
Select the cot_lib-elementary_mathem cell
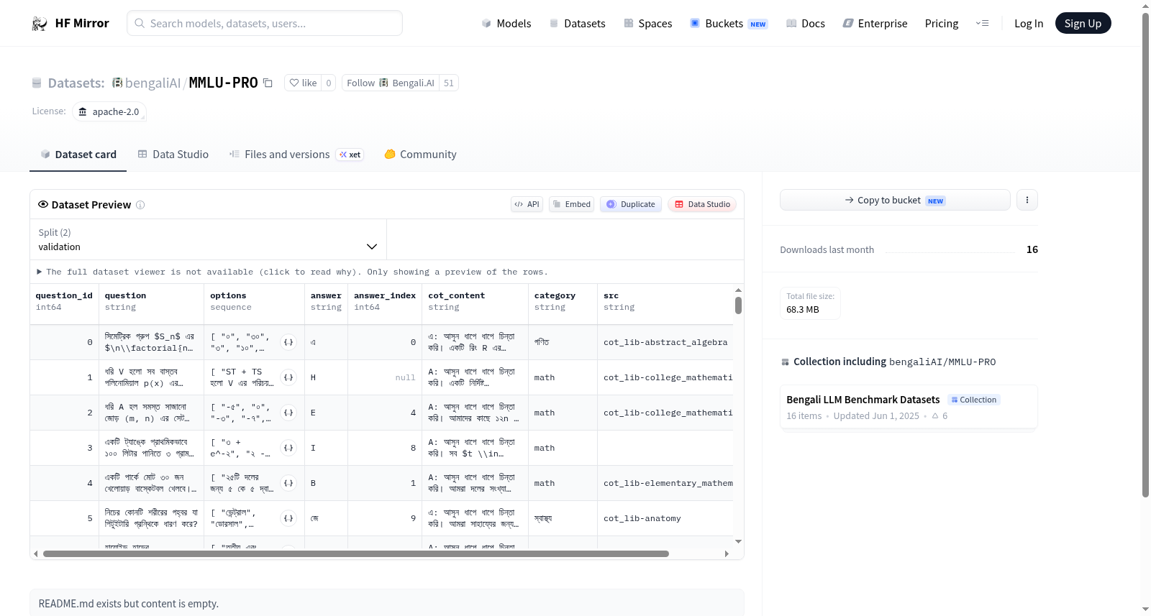665,484
